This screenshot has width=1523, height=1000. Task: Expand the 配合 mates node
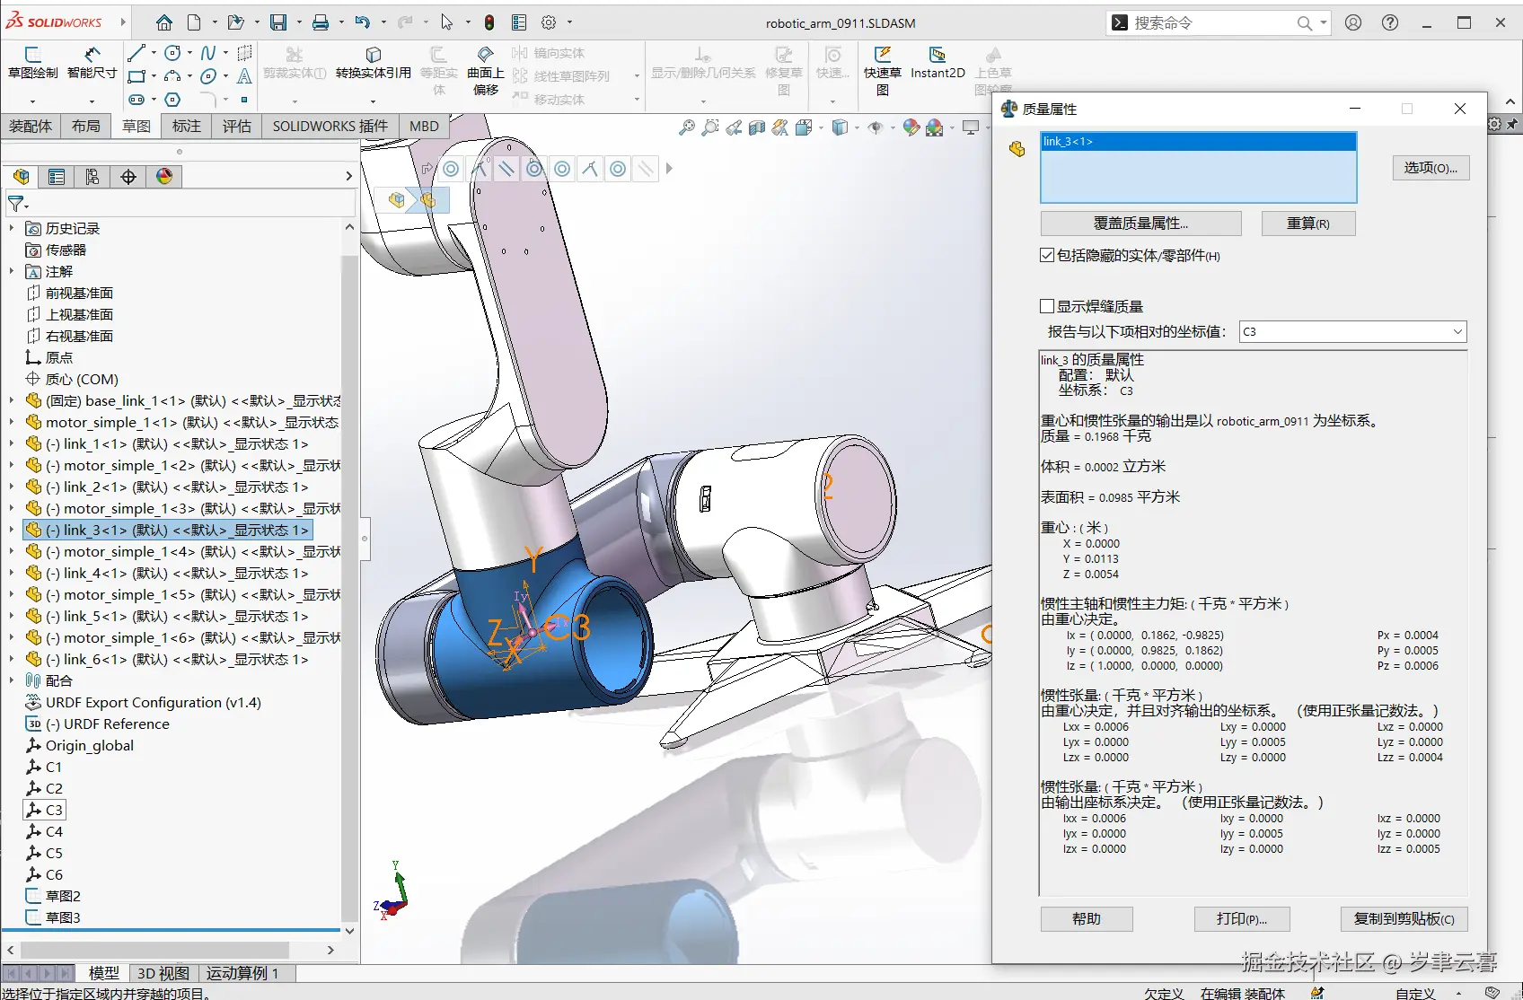[12, 681]
